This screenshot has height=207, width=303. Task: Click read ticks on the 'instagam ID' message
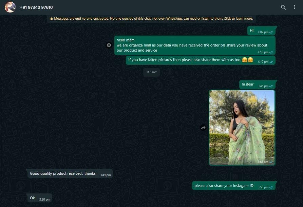click(271, 187)
